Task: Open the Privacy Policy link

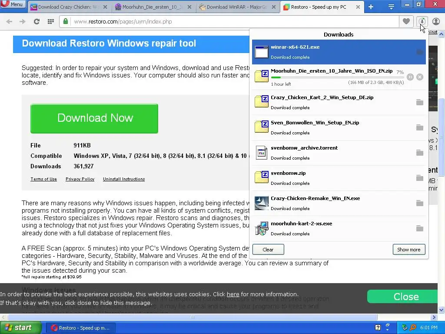Action: (x=80, y=179)
